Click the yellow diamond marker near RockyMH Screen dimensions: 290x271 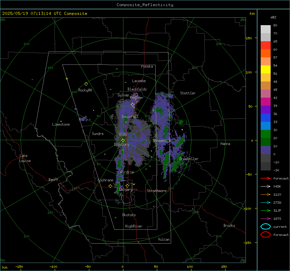[86, 84]
